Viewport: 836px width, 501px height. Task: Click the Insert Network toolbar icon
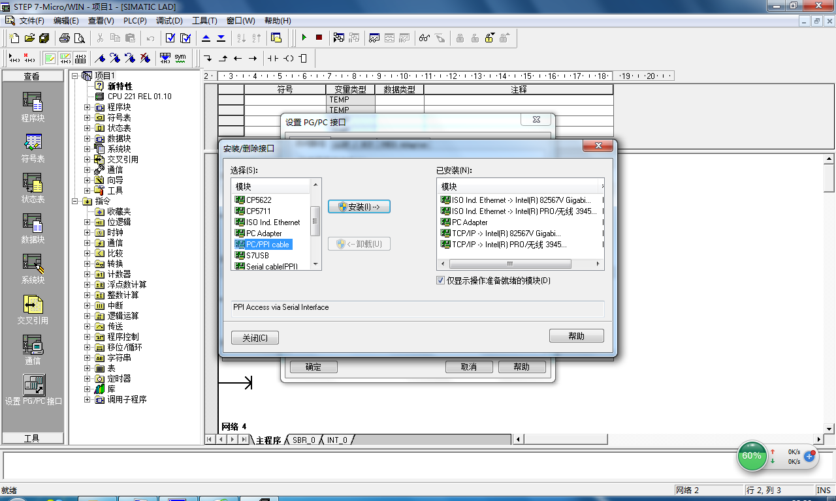click(x=14, y=58)
